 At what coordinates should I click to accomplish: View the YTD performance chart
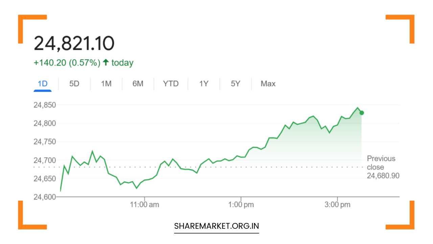pos(171,84)
